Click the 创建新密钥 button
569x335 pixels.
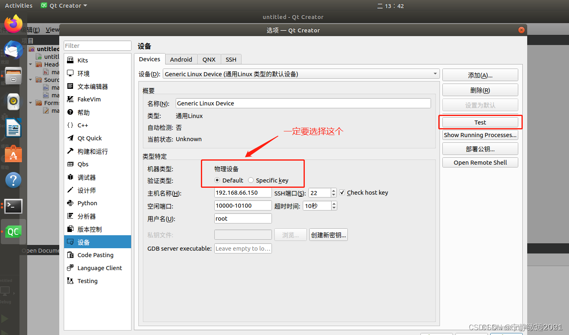328,235
